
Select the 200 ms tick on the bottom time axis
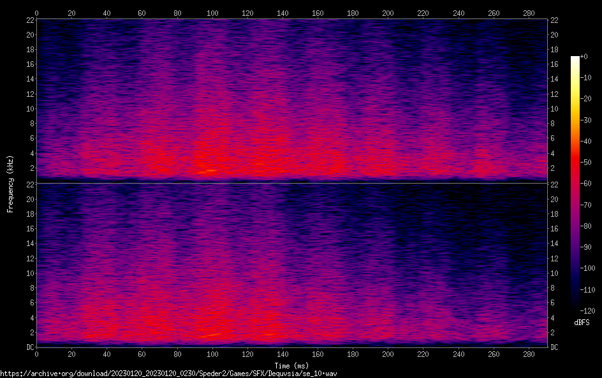tap(388, 354)
